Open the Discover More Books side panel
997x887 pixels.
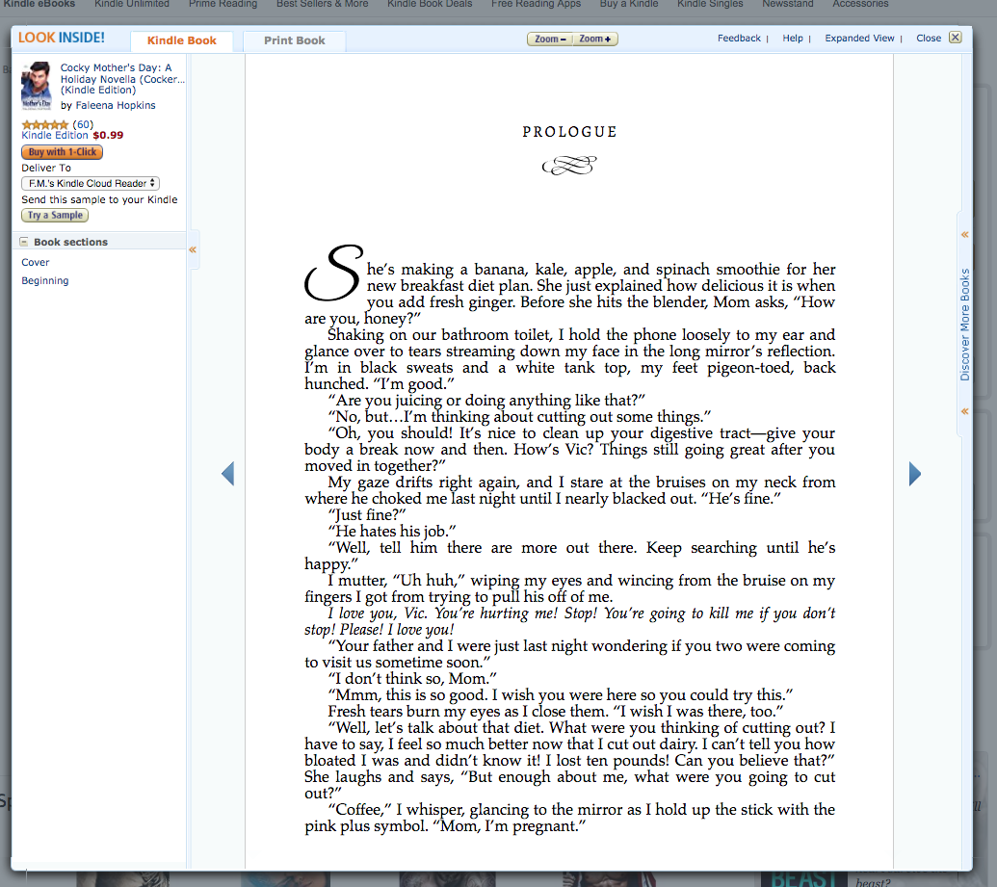pyautogui.click(x=964, y=325)
